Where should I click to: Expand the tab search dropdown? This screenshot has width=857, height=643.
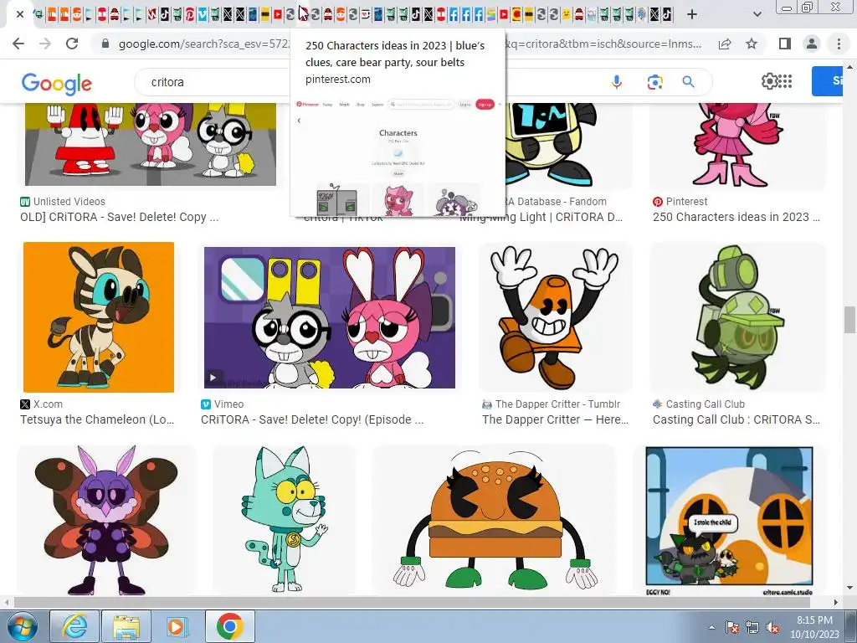click(x=757, y=15)
